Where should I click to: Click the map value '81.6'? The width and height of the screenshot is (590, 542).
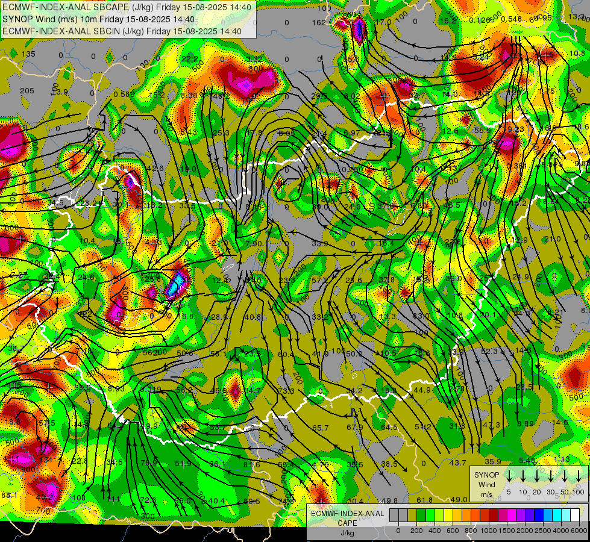[252, 464]
